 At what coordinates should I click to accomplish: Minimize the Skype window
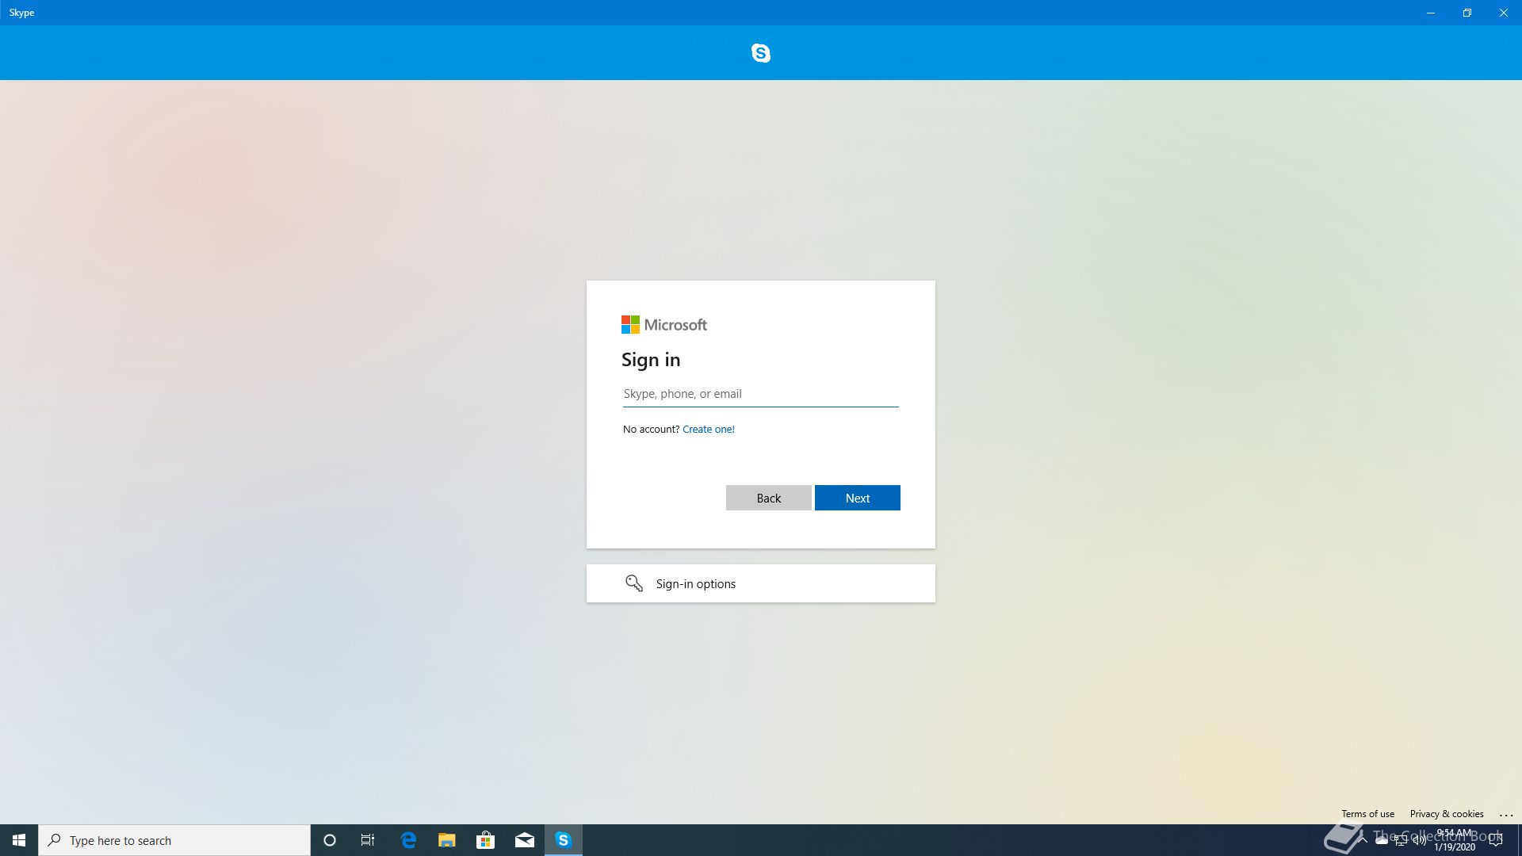coord(1431,13)
